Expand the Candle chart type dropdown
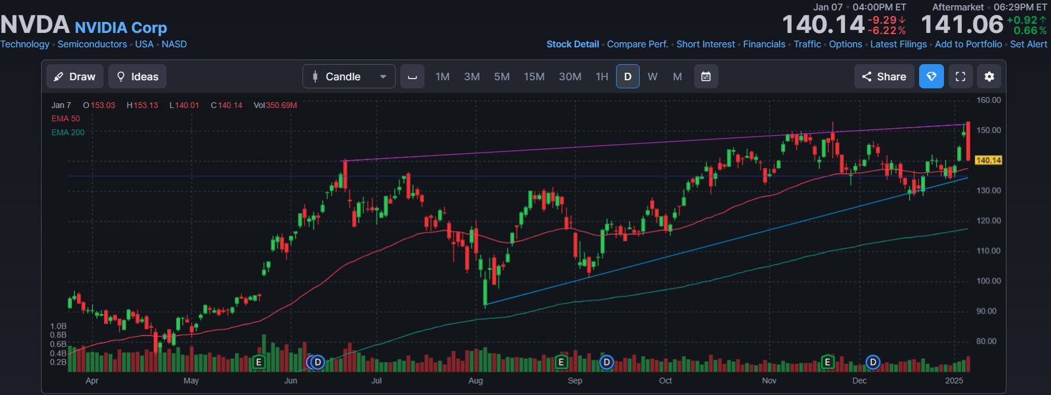The image size is (1051, 395). [x=349, y=76]
